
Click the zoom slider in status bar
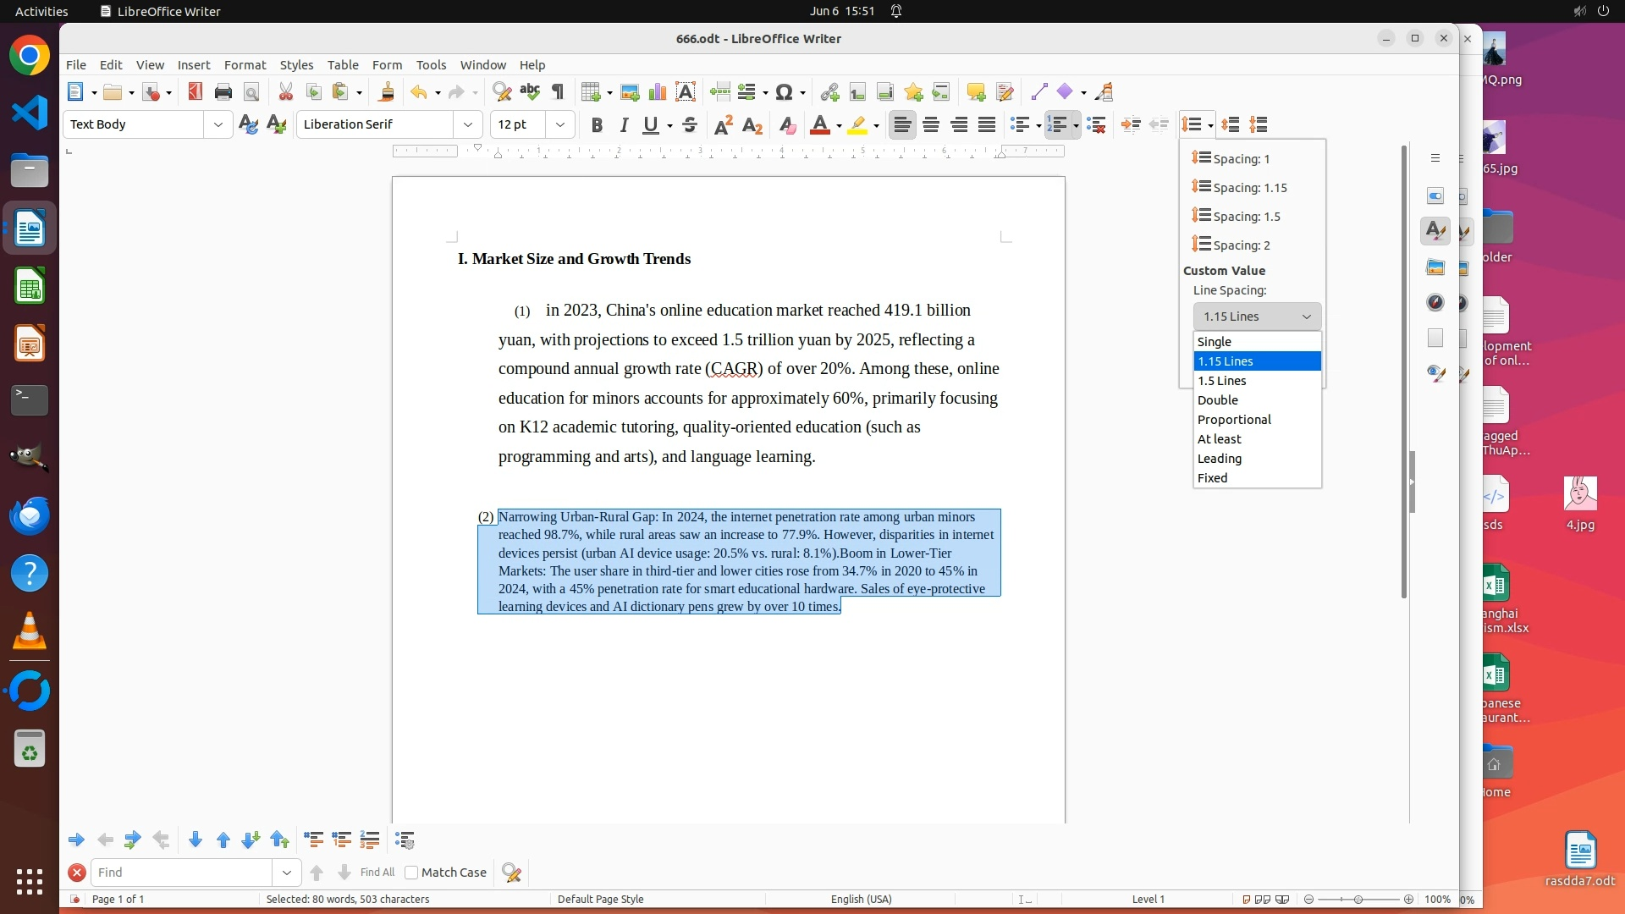[x=1358, y=900]
